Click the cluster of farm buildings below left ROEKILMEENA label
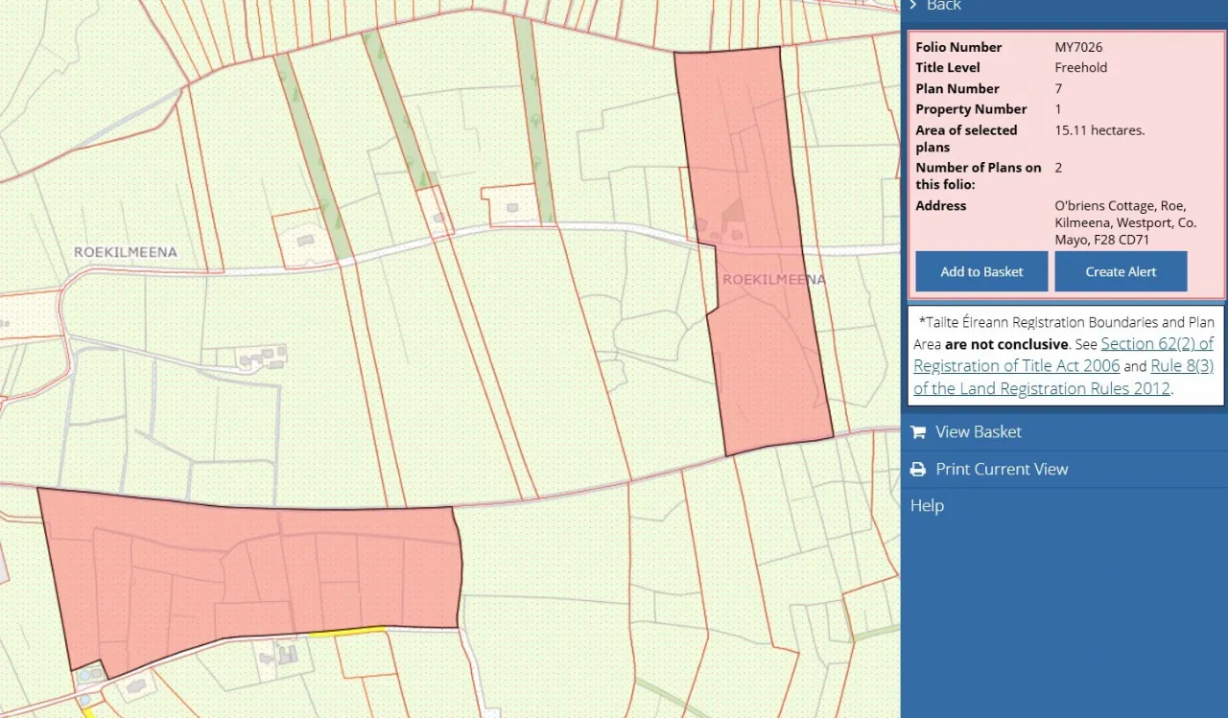Viewport: 1228px width, 718px height. pyautogui.click(x=261, y=358)
